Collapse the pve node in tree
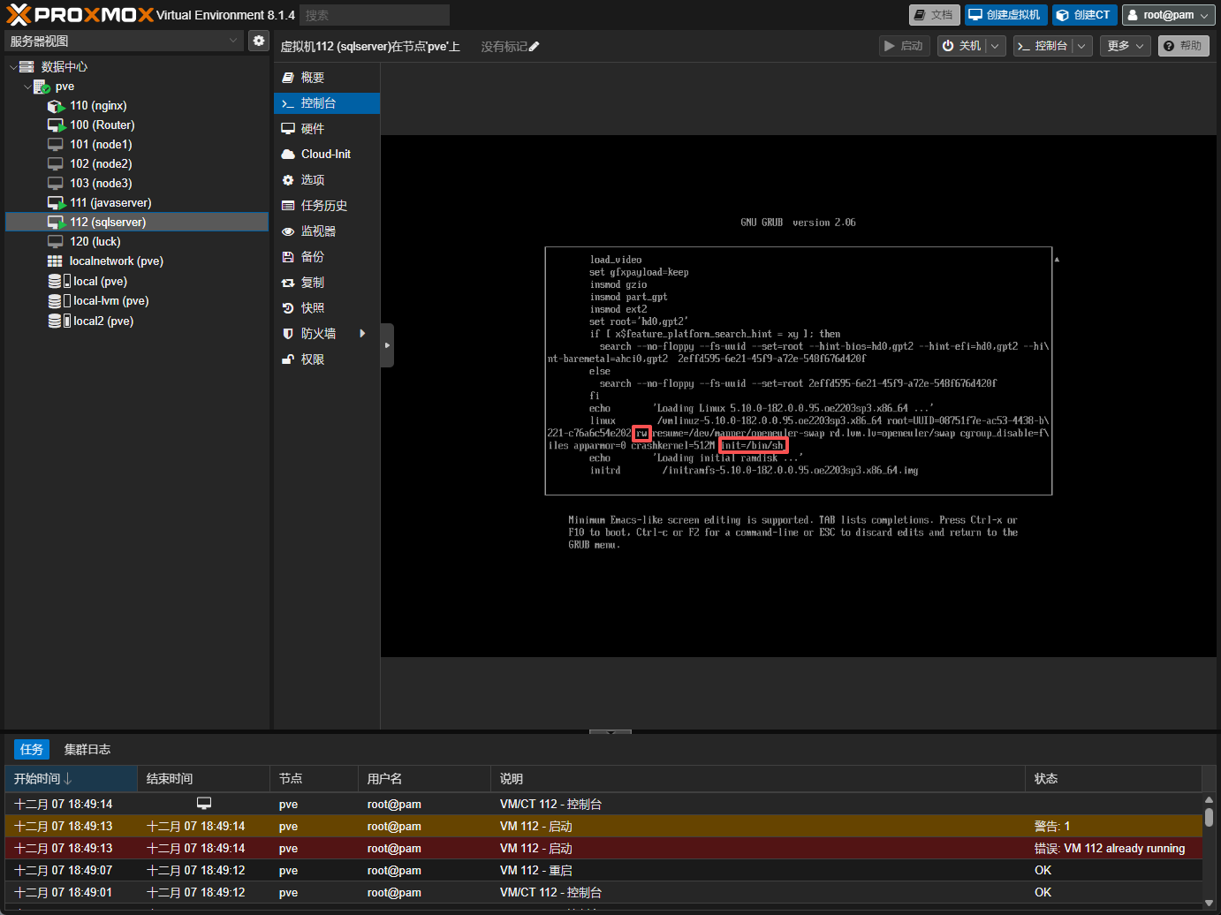Viewport: 1221px width, 915px height. click(x=27, y=87)
